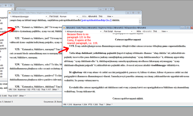Click the scroll-up arrow in the leftmost panel
Viewport: 193px width, 116px height.
[12, 9]
